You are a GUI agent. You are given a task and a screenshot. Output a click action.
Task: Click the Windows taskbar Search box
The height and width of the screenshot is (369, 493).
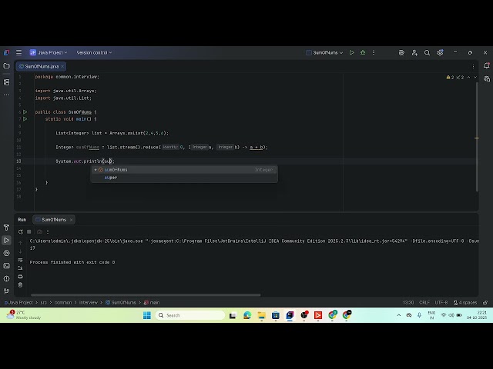pyautogui.click(x=190, y=315)
